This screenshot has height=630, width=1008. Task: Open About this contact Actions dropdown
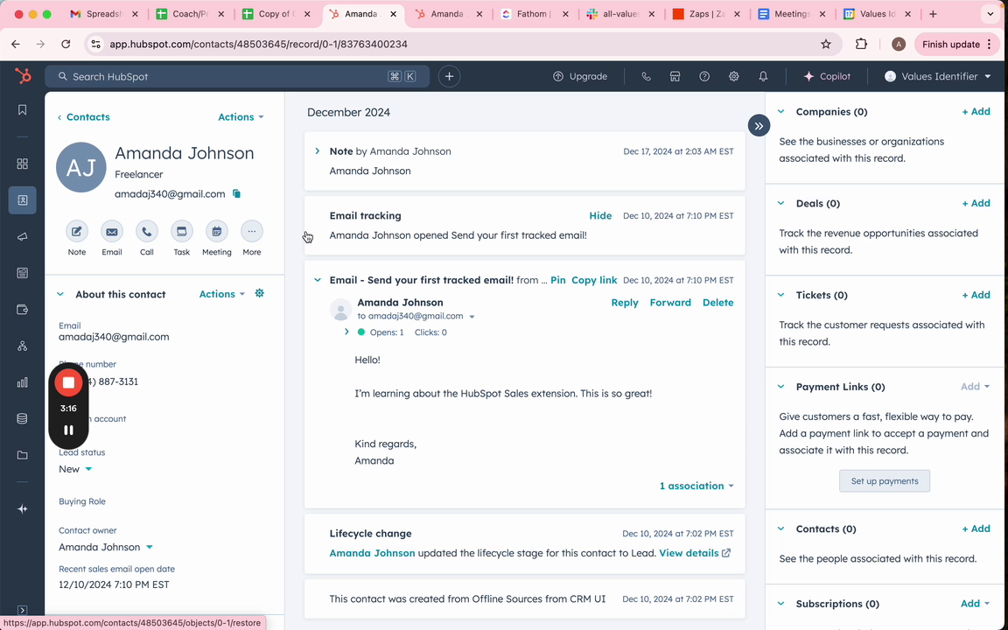(222, 294)
